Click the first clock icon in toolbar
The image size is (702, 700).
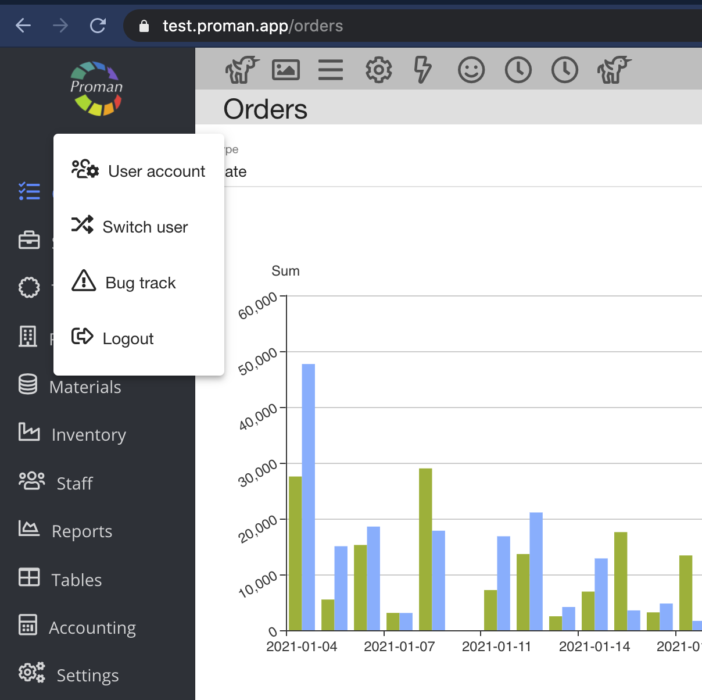pos(518,70)
